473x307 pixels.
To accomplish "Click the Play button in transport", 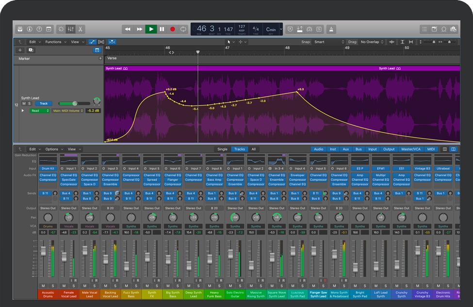I will (151, 29).
